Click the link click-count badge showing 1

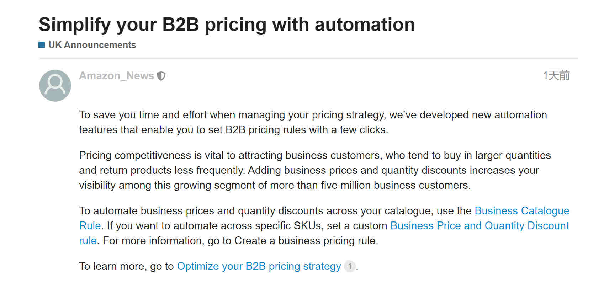click(350, 266)
